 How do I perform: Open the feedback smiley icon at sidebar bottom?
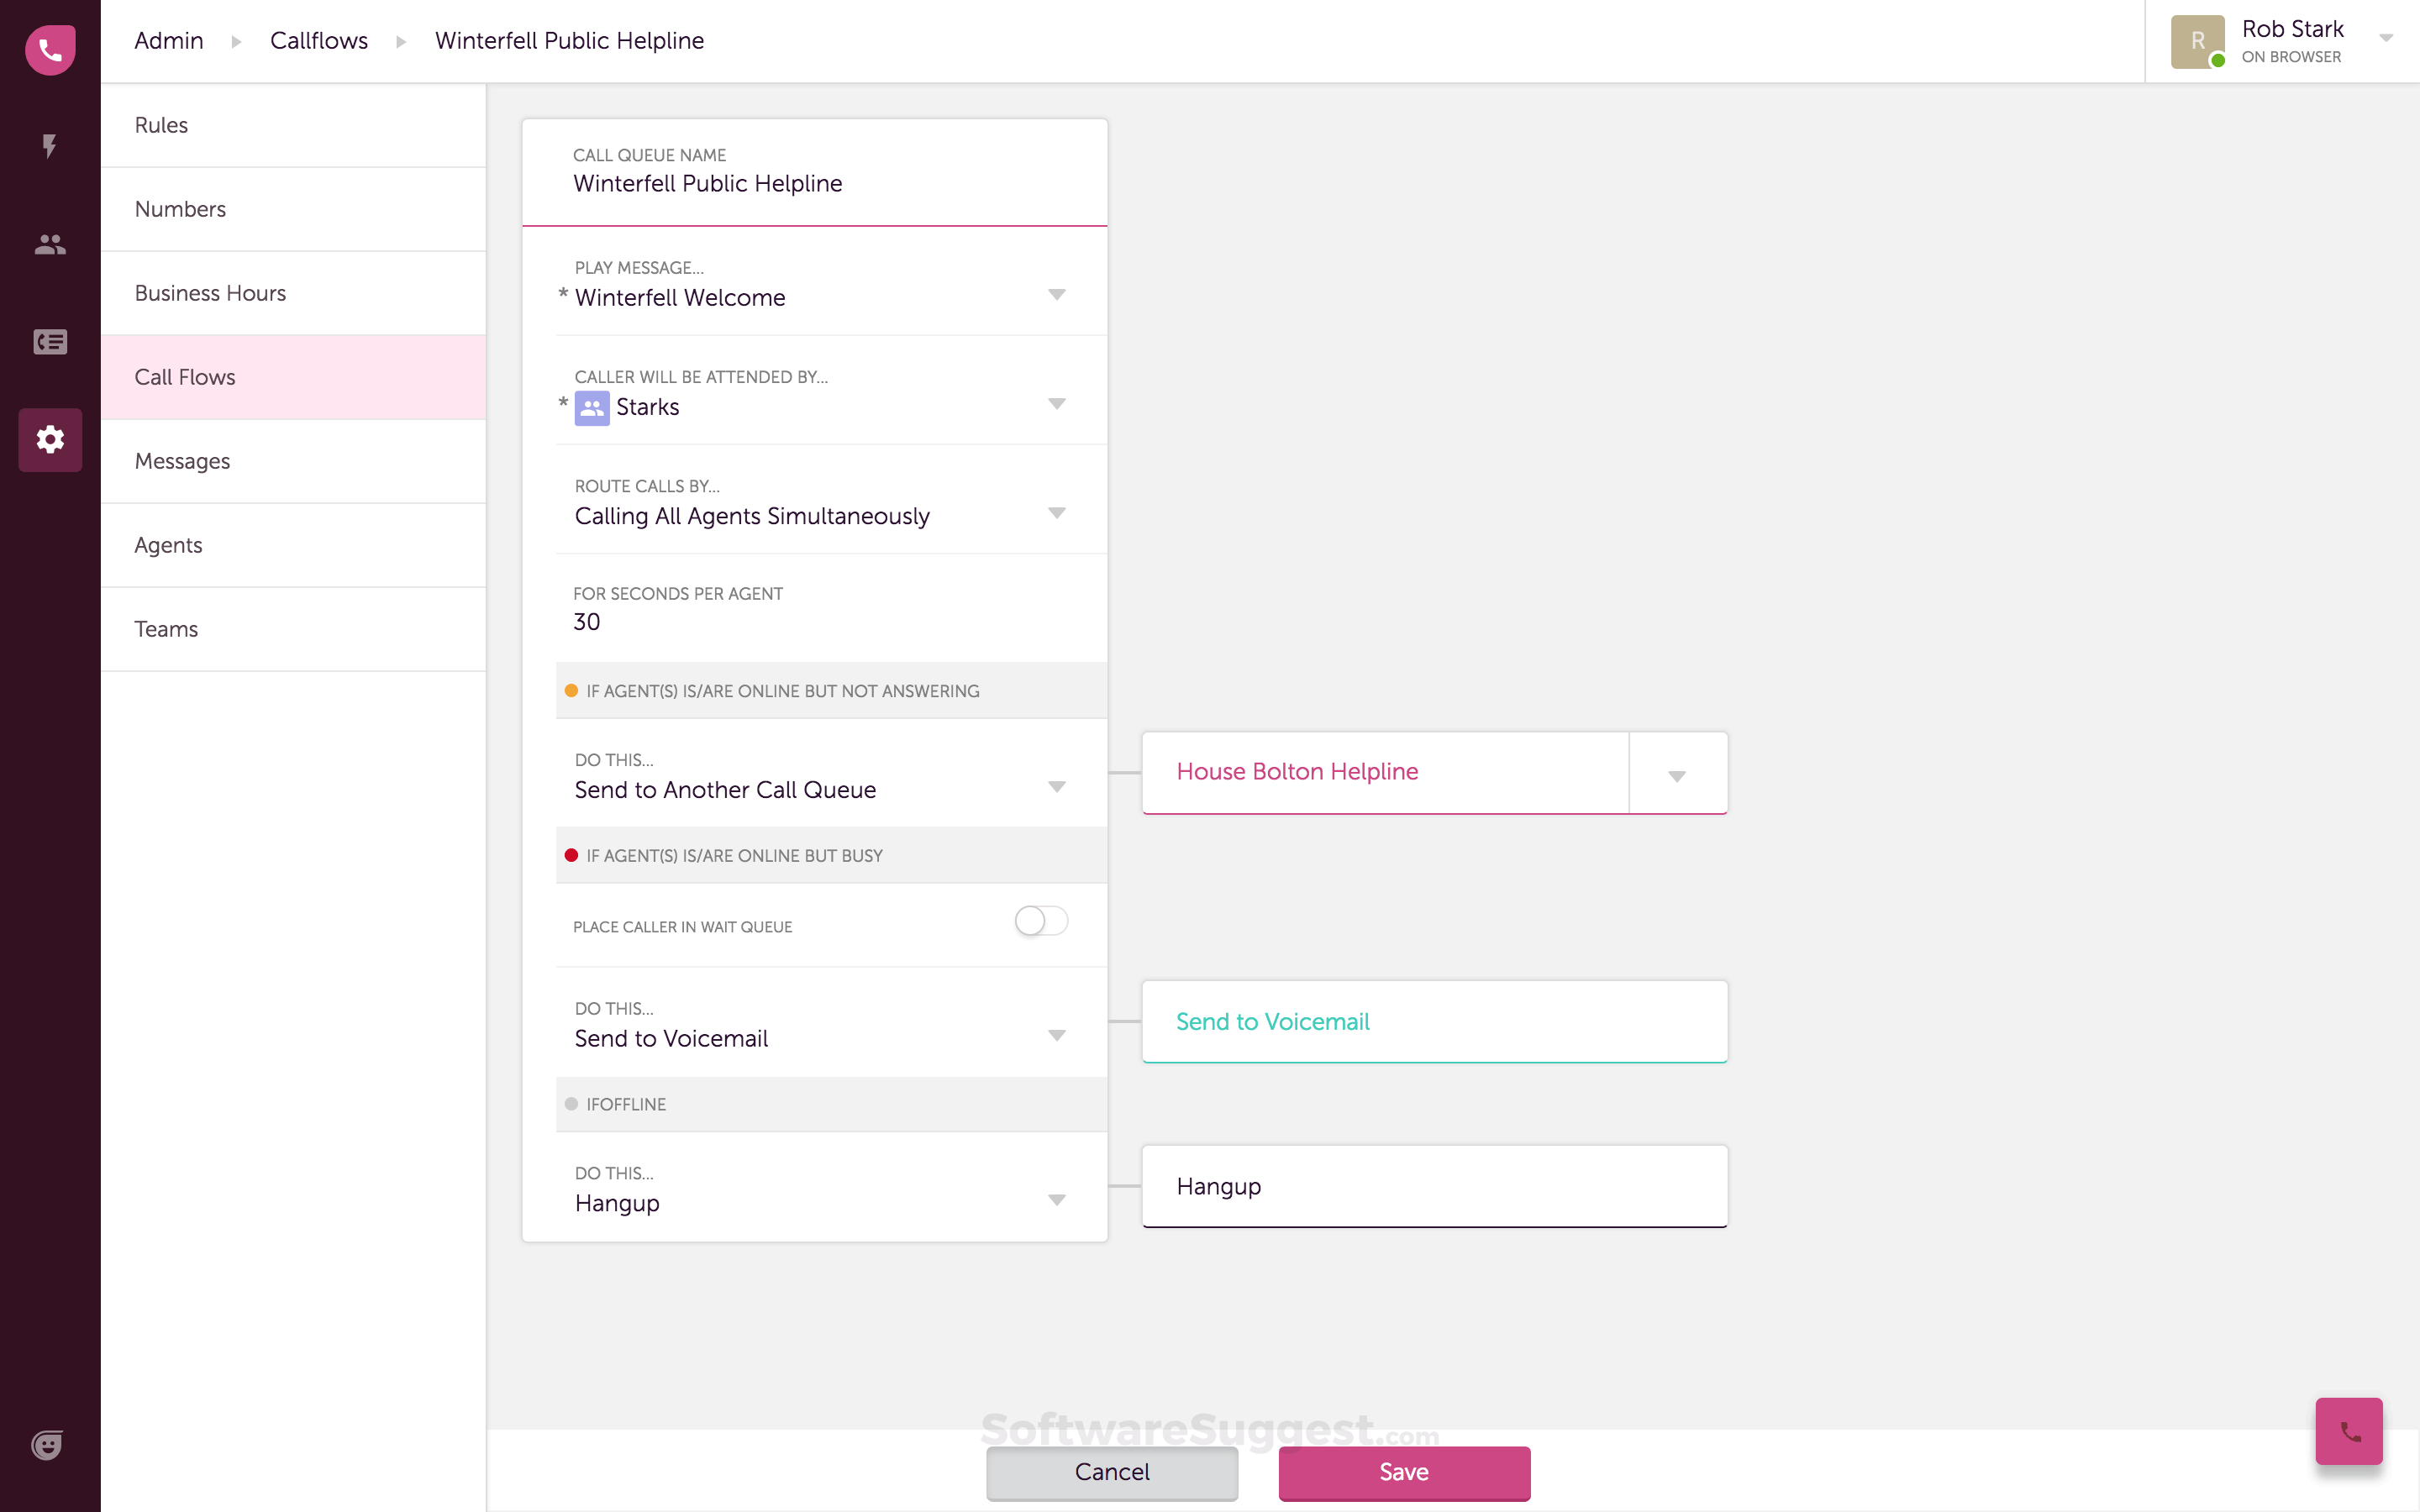[46, 1444]
